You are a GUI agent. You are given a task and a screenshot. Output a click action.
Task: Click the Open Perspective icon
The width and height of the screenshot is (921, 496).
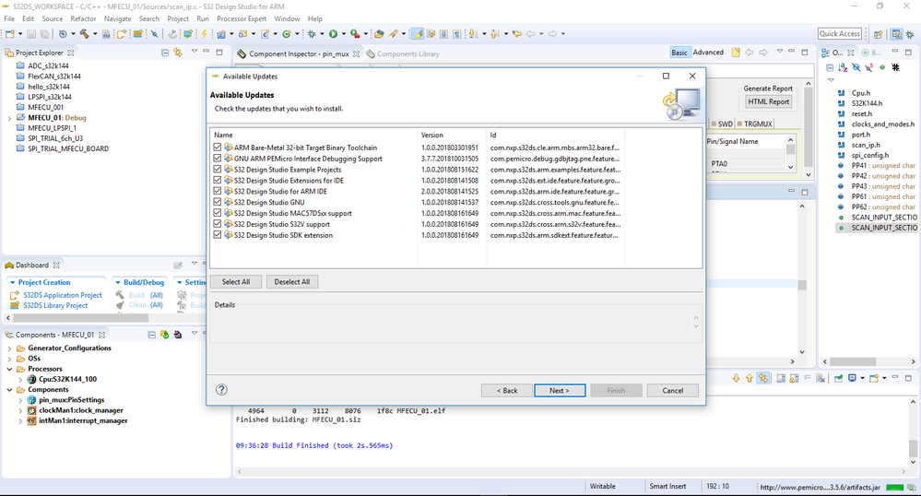878,34
